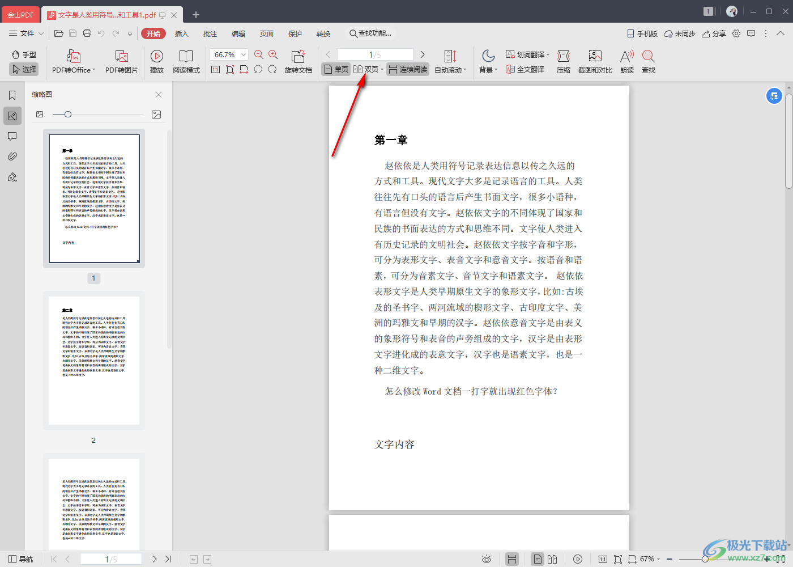Switch to the 页面 tab

coord(267,33)
